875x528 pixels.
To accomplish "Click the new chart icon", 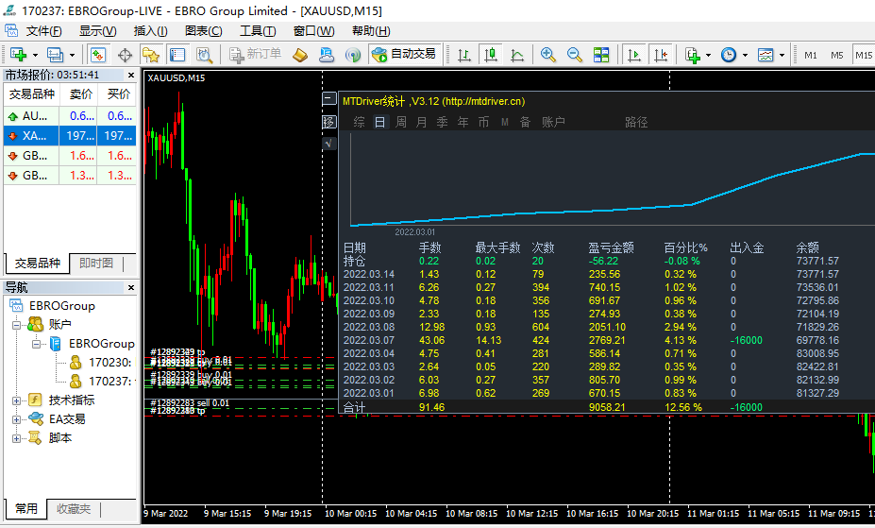I will coord(19,54).
